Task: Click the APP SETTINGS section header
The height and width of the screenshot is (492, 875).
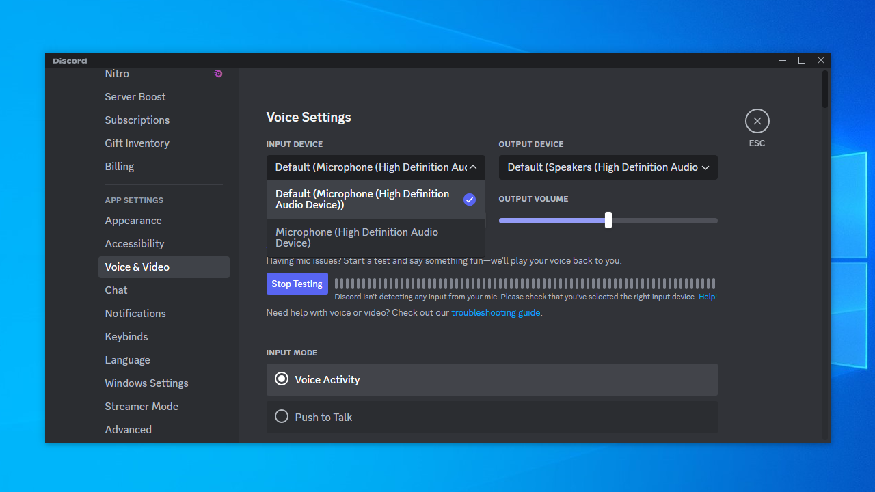Action: 134,200
